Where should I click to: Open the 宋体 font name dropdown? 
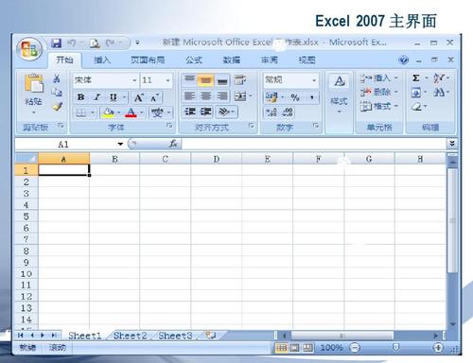point(134,80)
